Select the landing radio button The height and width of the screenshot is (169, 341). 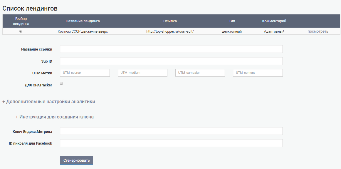21,31
